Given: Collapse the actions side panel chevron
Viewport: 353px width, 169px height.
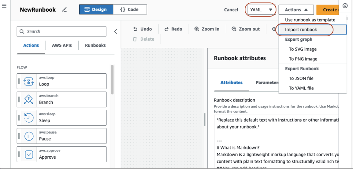Looking at the screenshot, I should (x=115, y=31).
